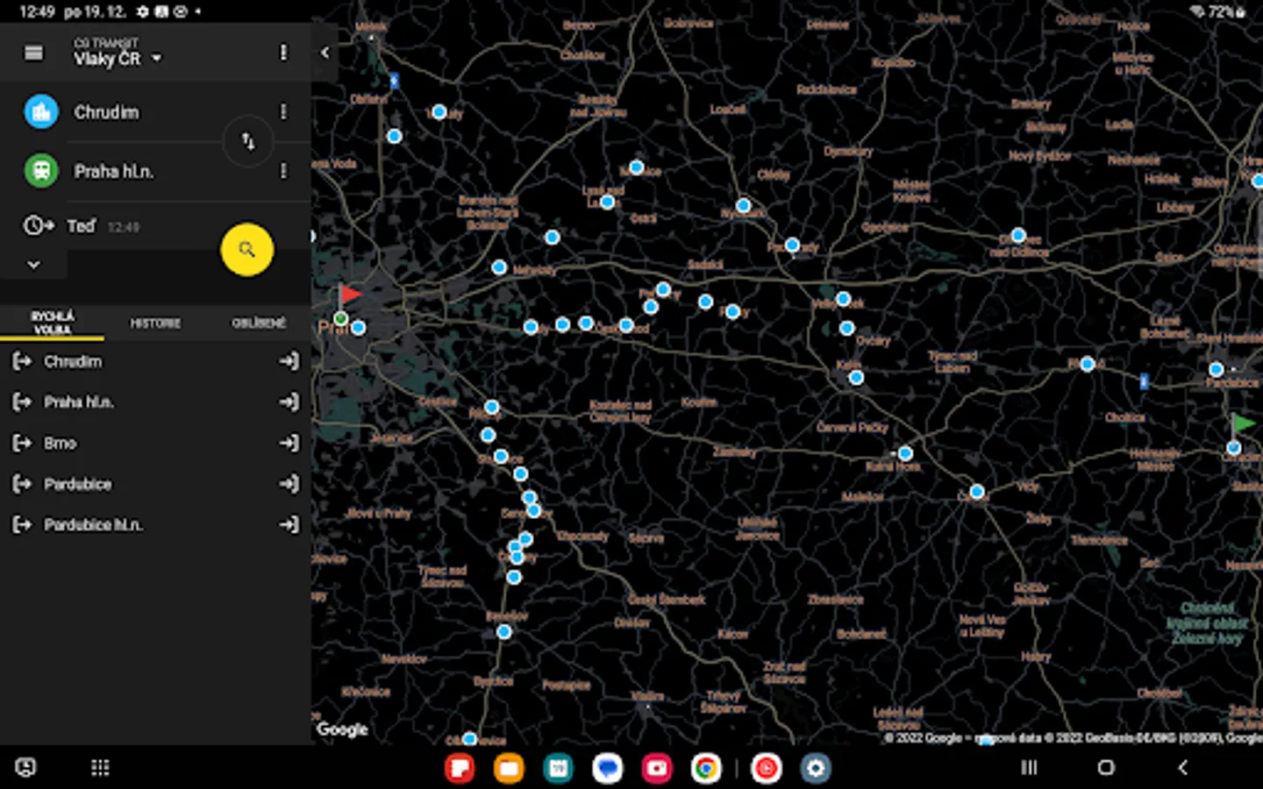Set Brno as the departure from quick list
The image size is (1263, 789).
click(22, 443)
